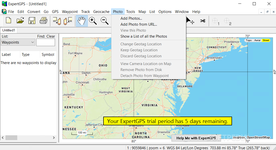
Task: Click the Send to GPS icon
Action: pyautogui.click(x=68, y=21)
